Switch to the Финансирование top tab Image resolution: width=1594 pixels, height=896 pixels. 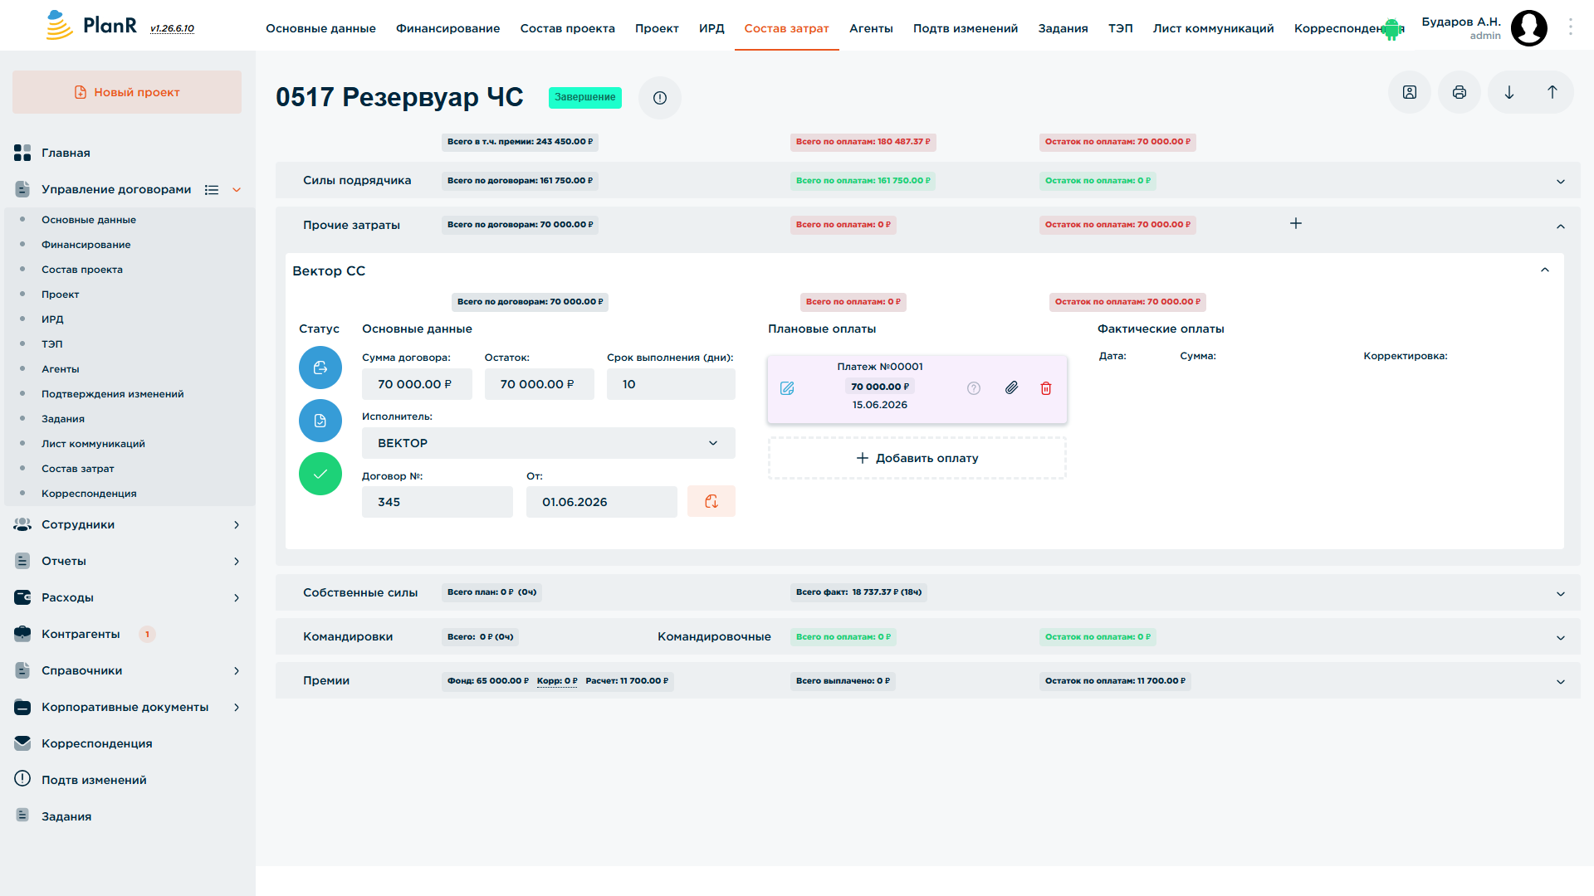447,28
